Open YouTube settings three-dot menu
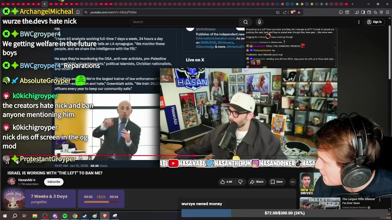The width and height of the screenshot is (392, 220). (x=359, y=22)
